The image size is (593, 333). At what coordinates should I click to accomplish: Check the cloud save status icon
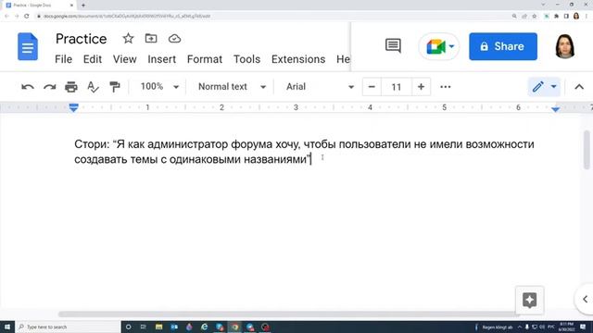click(x=174, y=39)
